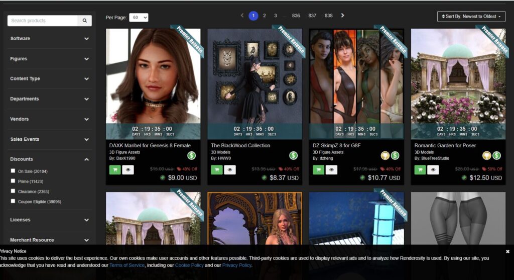514x280 pixels.
Task: Click gold trophy badge on DZ SkimpZ 8
Action: pos(385,155)
